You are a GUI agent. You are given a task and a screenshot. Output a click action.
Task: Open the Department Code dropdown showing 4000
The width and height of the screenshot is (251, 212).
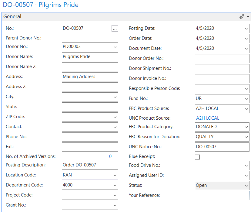click(115, 185)
